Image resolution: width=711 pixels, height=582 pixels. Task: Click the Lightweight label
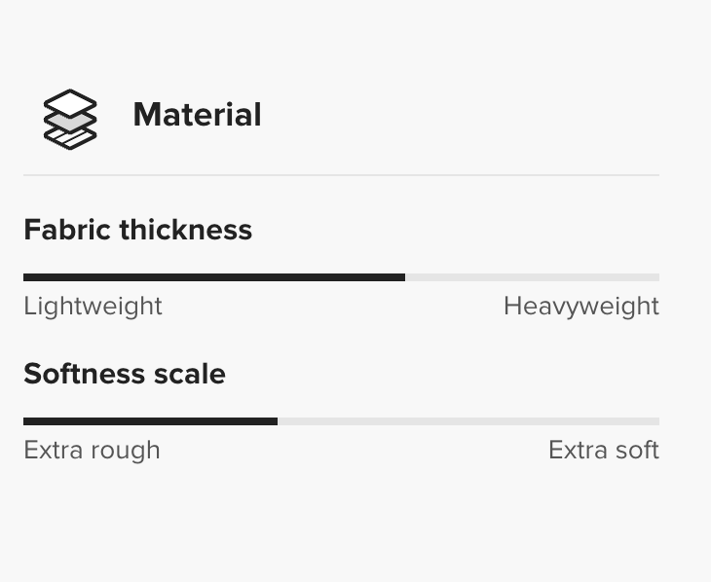(93, 306)
